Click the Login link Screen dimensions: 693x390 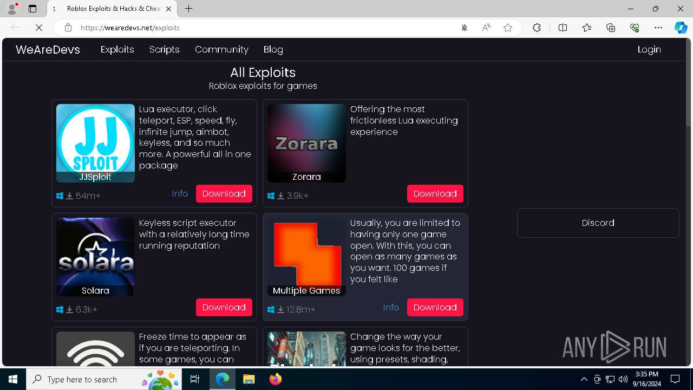tap(649, 49)
